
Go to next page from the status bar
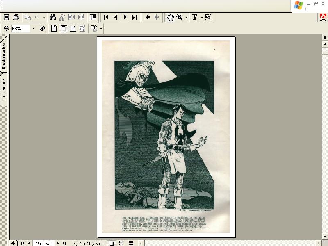pos(58,243)
